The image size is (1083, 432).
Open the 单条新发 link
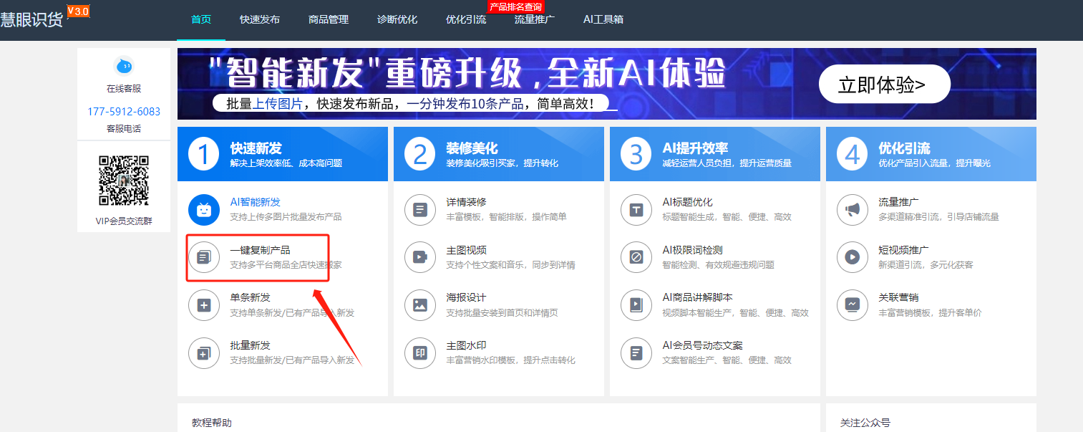251,297
